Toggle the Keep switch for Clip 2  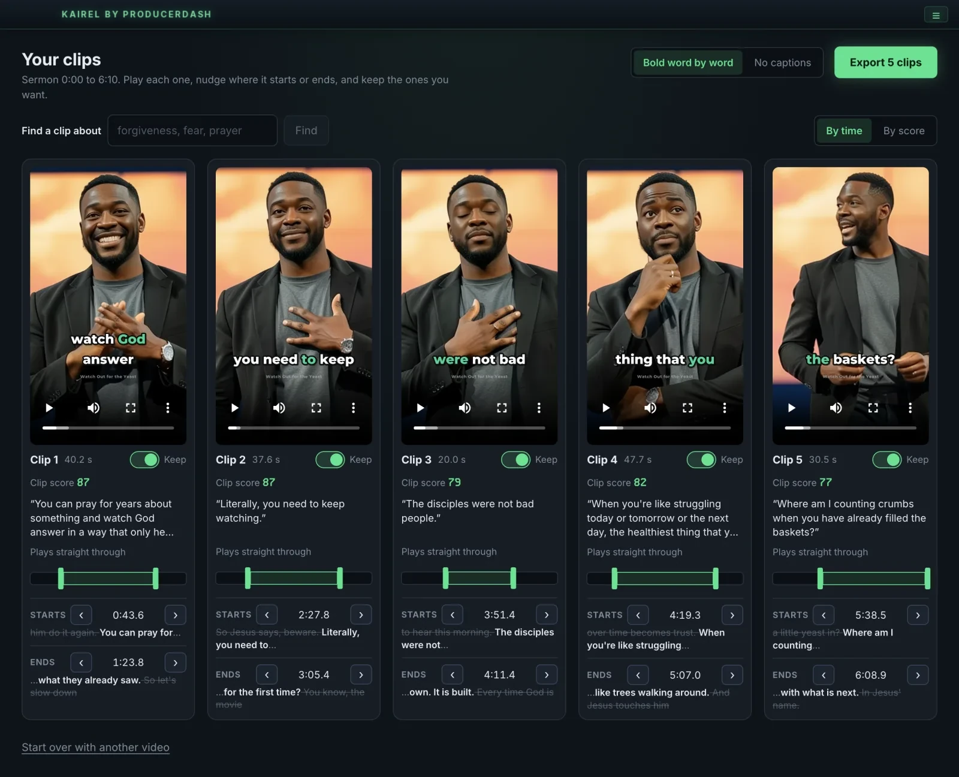pos(330,460)
